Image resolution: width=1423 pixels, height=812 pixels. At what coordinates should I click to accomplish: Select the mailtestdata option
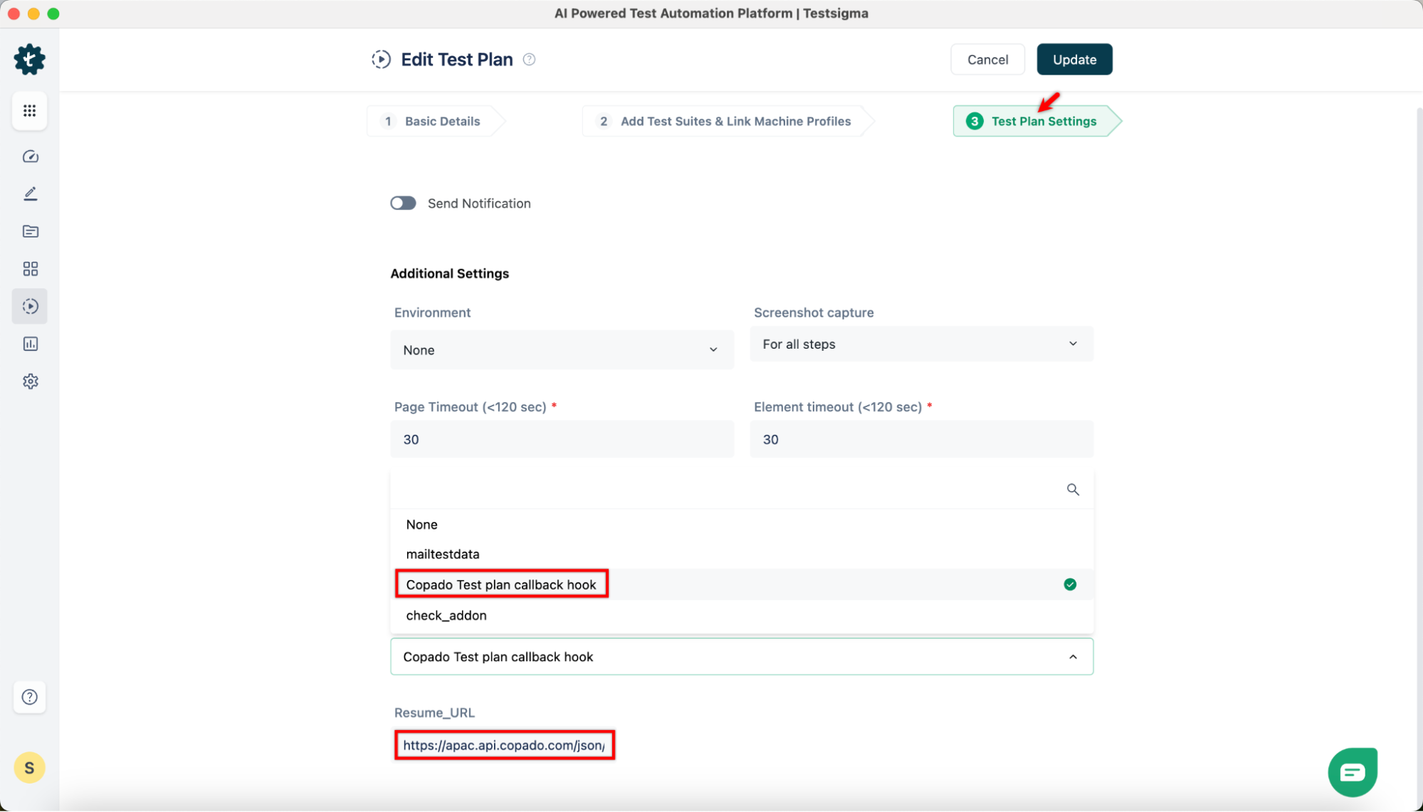[x=443, y=554]
